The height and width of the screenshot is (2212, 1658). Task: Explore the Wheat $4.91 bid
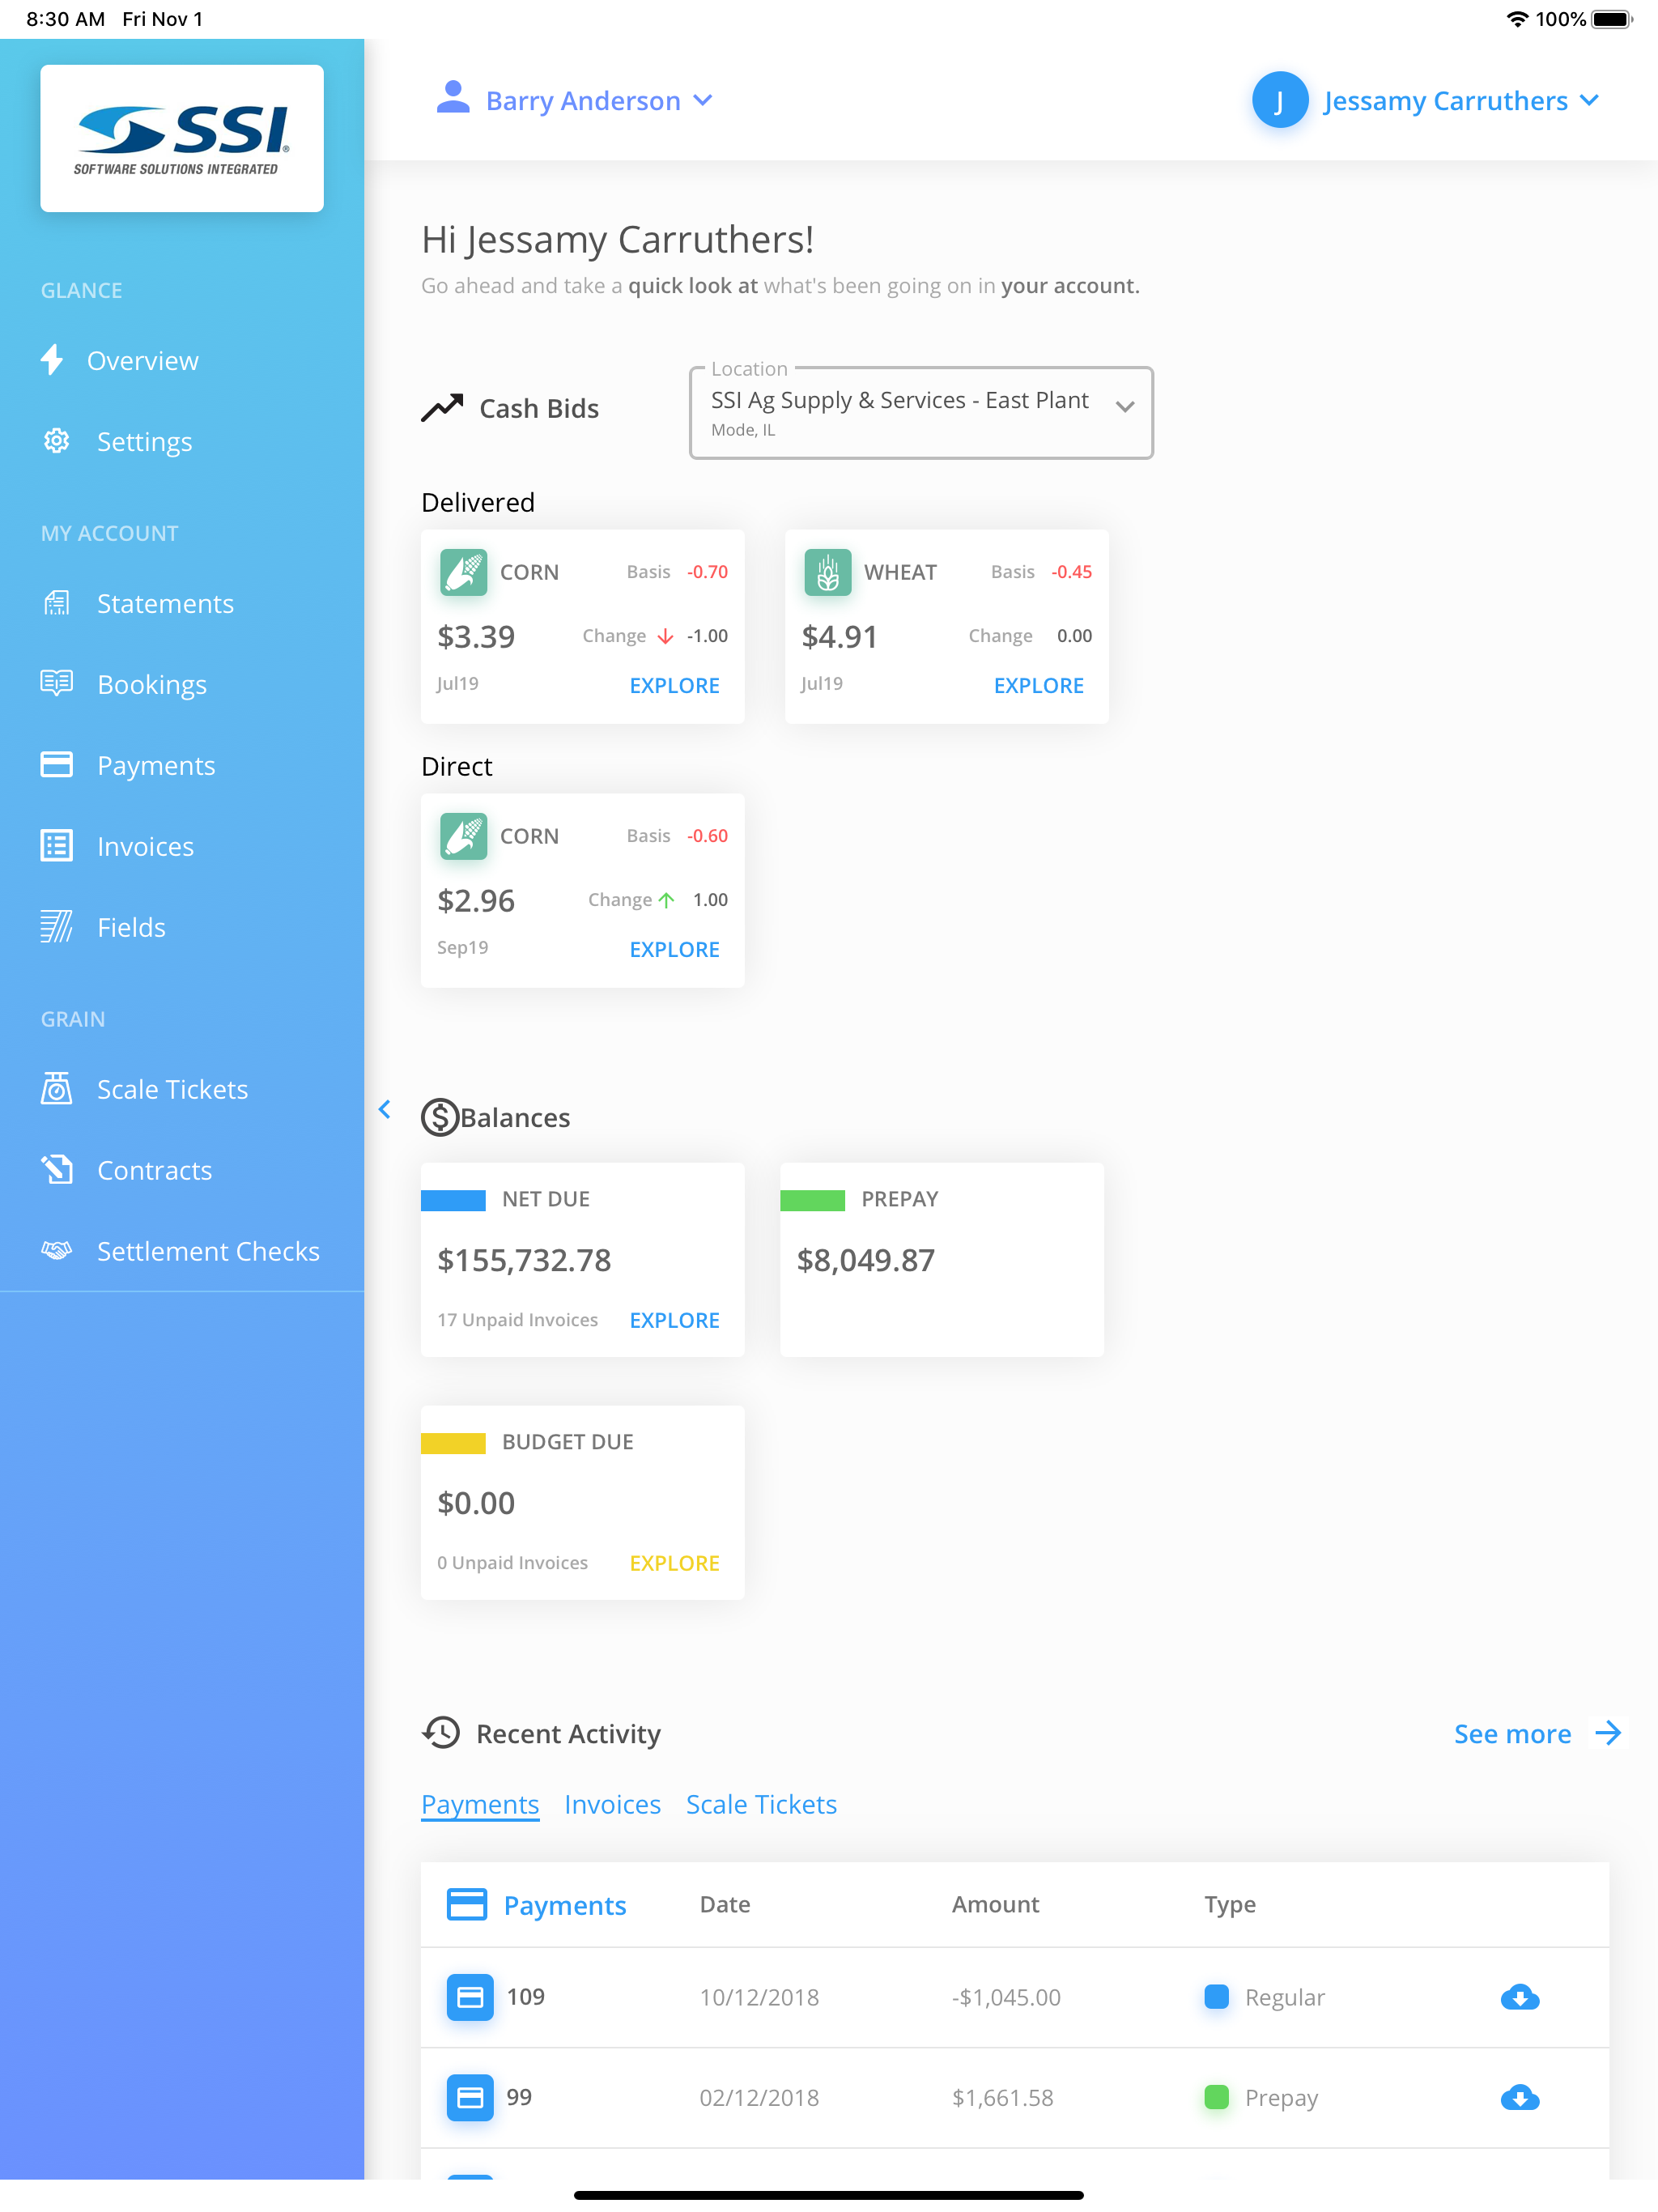1039,686
